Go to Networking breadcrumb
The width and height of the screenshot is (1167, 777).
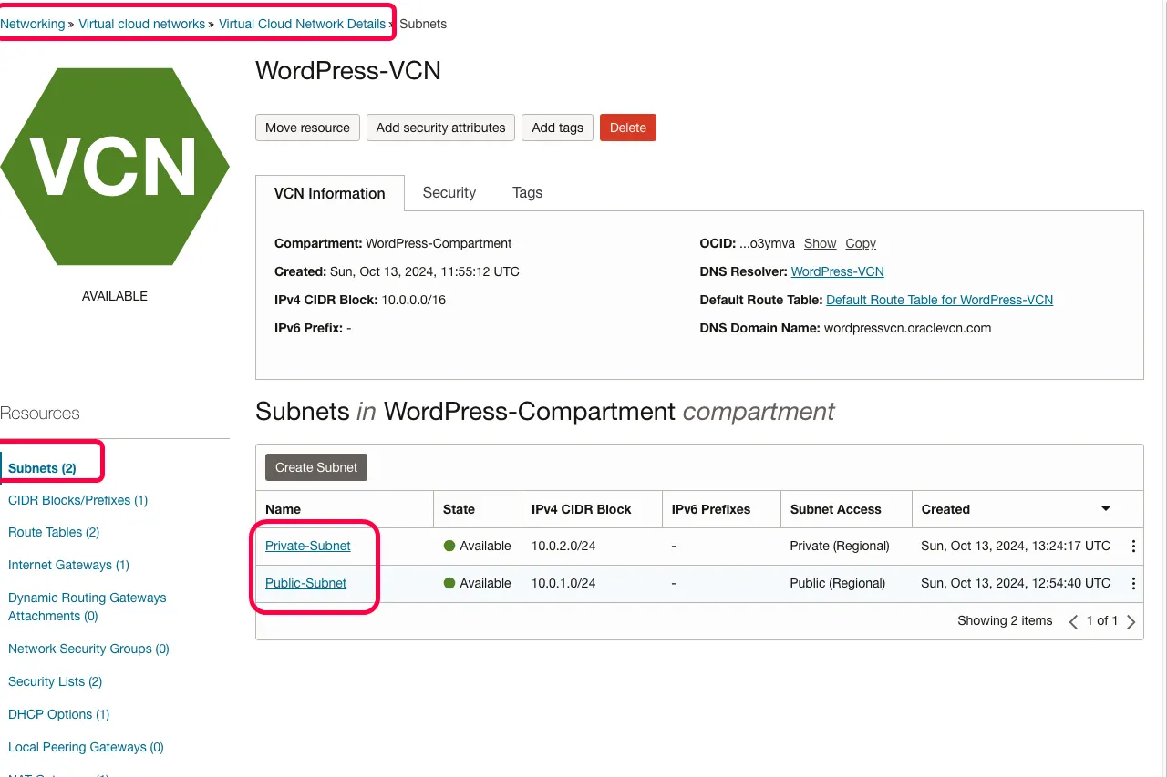click(x=33, y=24)
